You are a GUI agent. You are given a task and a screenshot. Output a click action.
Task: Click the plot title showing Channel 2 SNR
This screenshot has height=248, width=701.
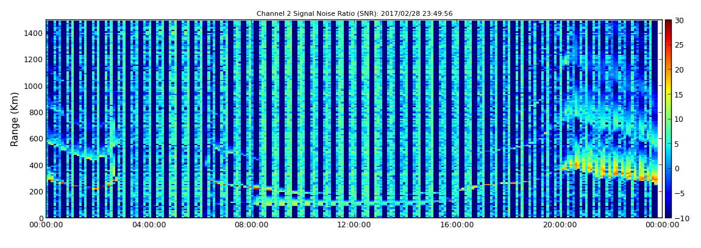[x=355, y=14]
